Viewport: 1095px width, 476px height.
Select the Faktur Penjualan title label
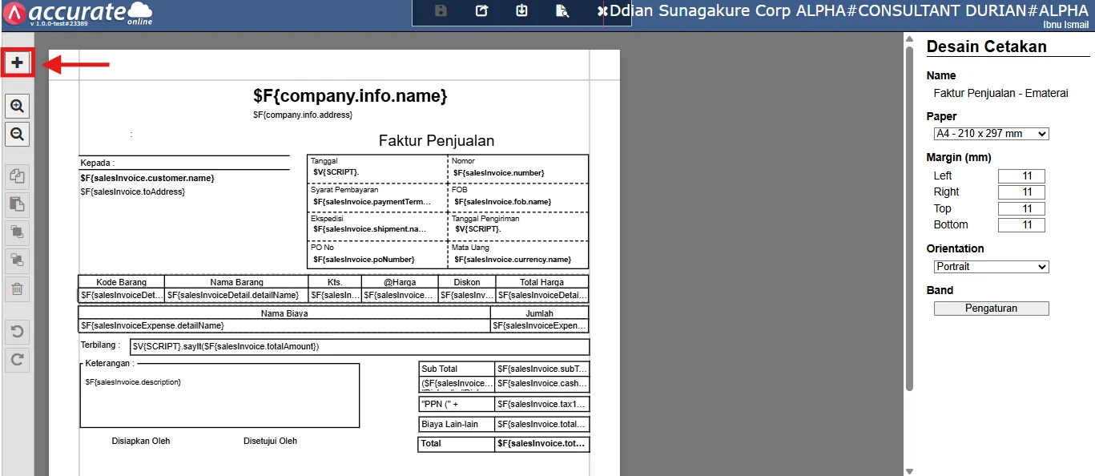tap(437, 141)
